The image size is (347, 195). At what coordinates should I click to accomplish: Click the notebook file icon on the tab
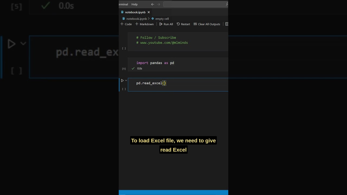coord(122,12)
